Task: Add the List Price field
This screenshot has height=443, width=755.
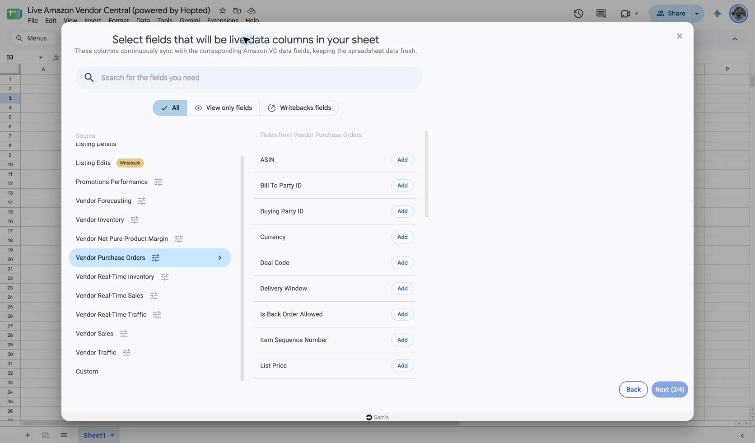Action: (402, 366)
